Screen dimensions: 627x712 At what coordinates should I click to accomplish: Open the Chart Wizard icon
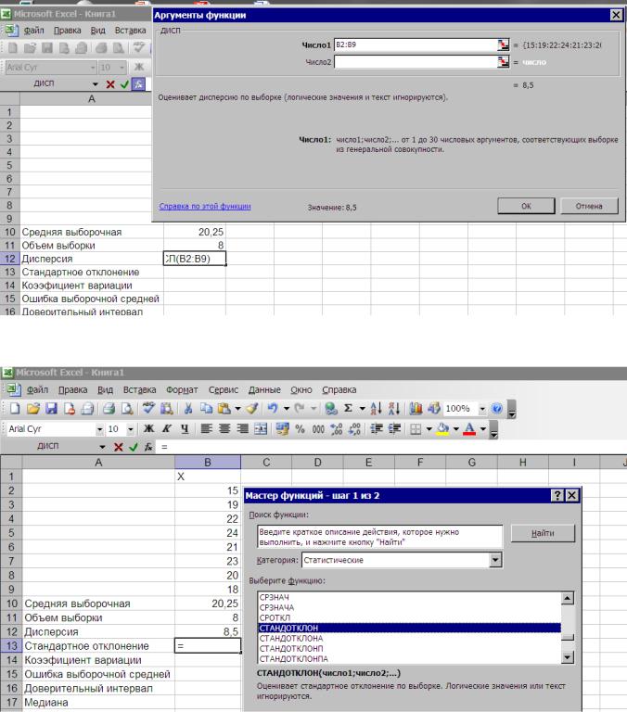[416, 408]
